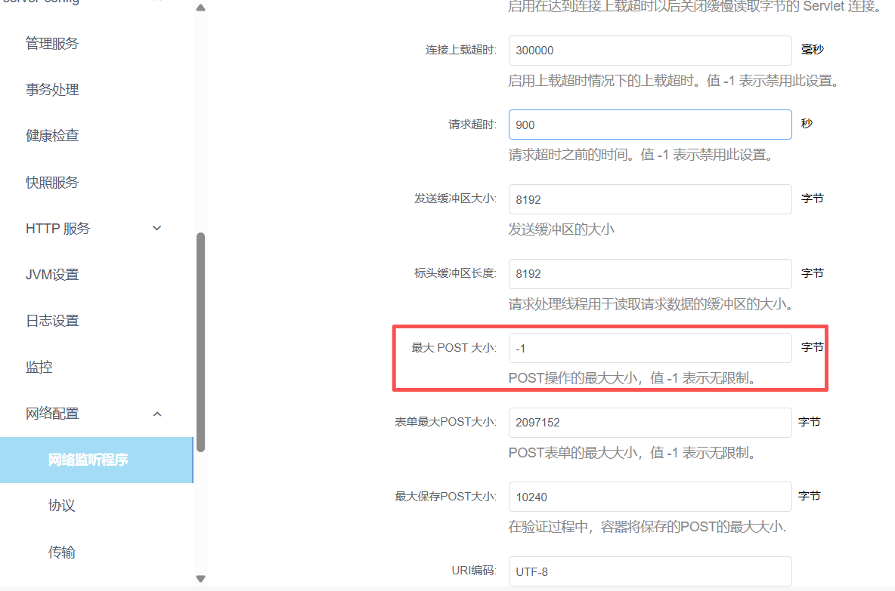This screenshot has height=591, width=895.
Task: Click the sidebar scrollbar thumb
Action: 200,342
